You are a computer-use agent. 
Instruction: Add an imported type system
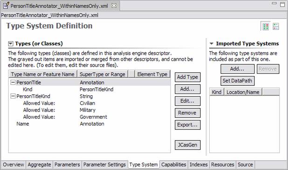tap(237, 69)
